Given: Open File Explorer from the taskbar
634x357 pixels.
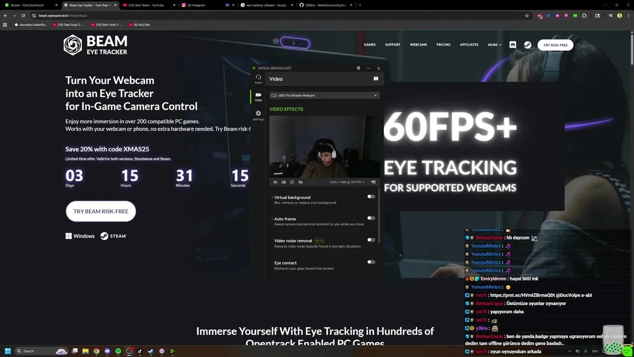Looking at the screenshot, I should 85,351.
